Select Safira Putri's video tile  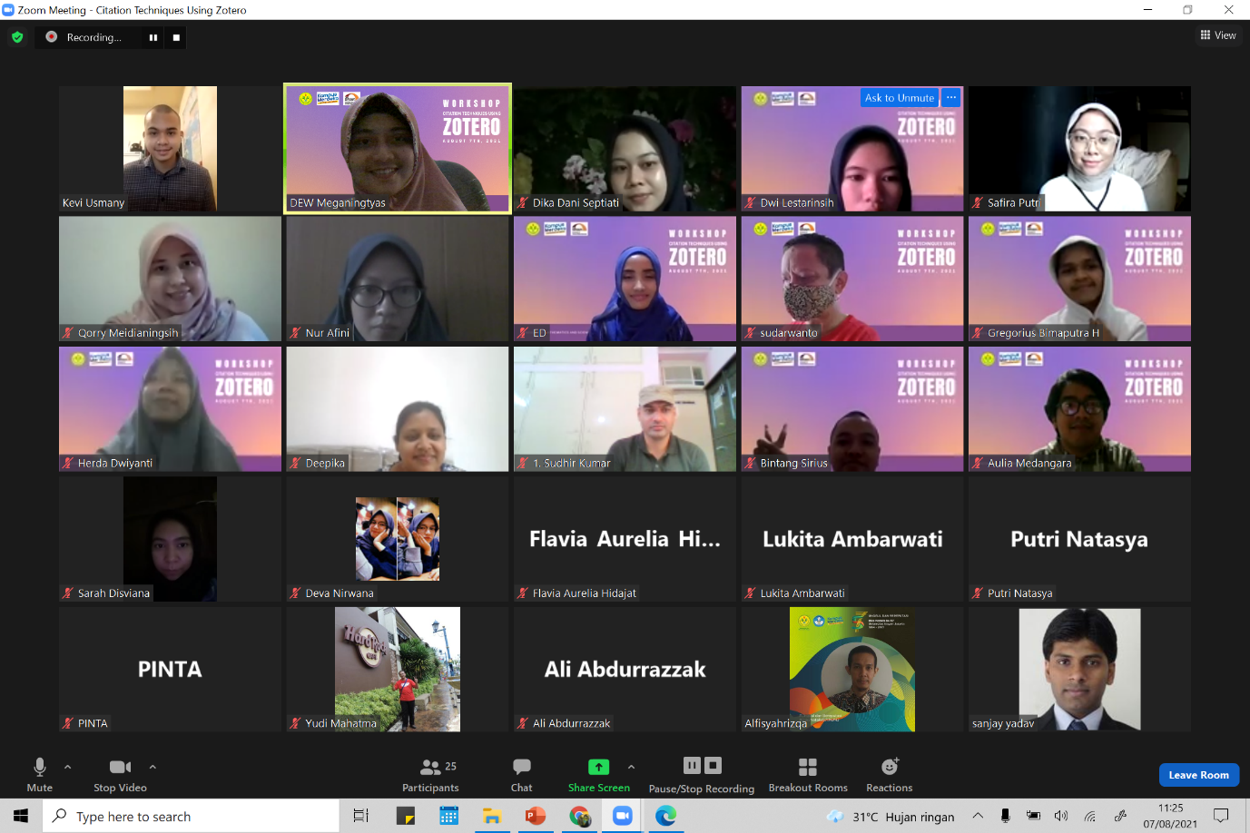click(x=1079, y=149)
